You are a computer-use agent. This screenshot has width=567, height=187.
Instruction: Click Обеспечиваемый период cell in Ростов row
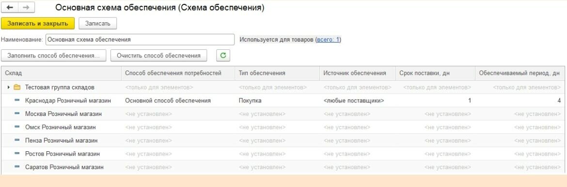click(x=520, y=154)
